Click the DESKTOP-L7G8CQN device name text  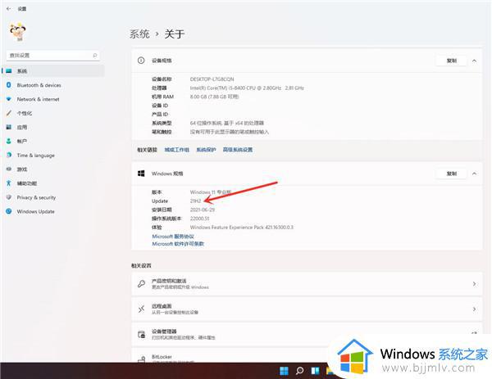pyautogui.click(x=212, y=79)
